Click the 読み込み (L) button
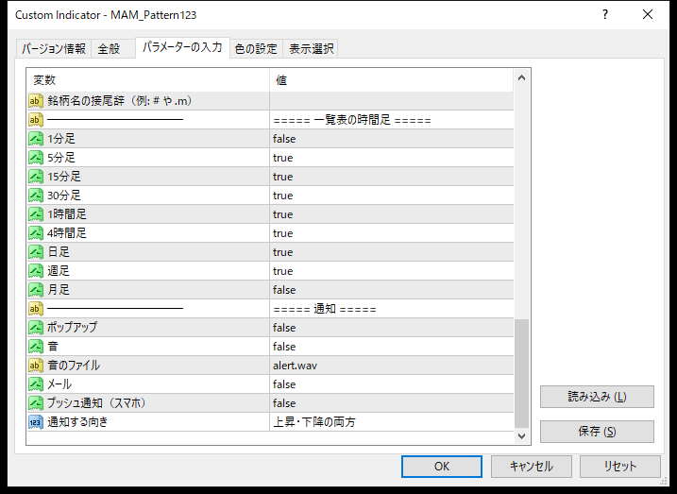Viewport: 677px width, 494px height. pyautogui.click(x=597, y=397)
